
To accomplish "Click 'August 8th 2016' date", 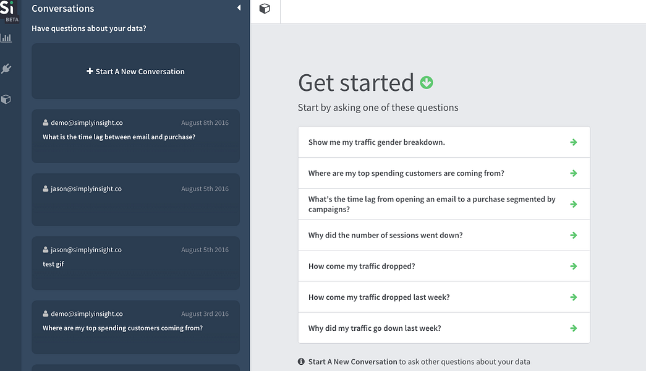I will pyautogui.click(x=205, y=123).
